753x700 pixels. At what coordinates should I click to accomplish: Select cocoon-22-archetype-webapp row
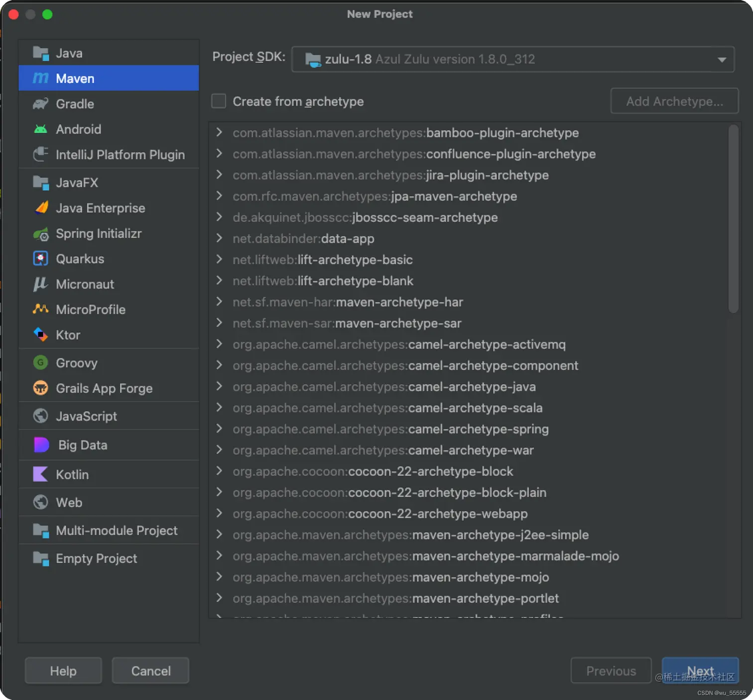468,514
